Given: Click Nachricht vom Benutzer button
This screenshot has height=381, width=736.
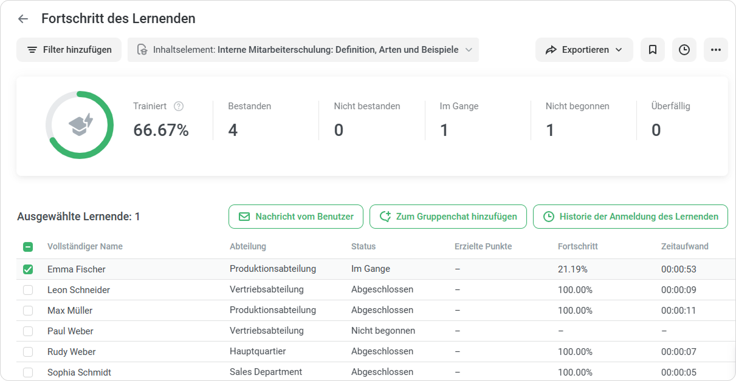Looking at the screenshot, I should [296, 217].
